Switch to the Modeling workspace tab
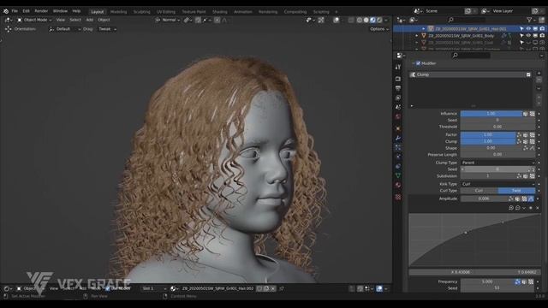The width and height of the screenshot is (548, 308). 118,11
